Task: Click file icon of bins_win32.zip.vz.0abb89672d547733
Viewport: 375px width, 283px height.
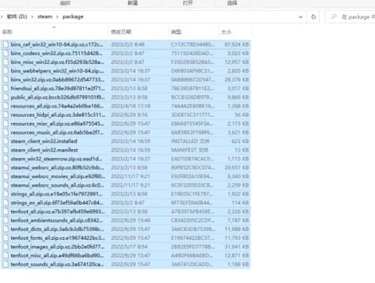Action: tap(6, 79)
